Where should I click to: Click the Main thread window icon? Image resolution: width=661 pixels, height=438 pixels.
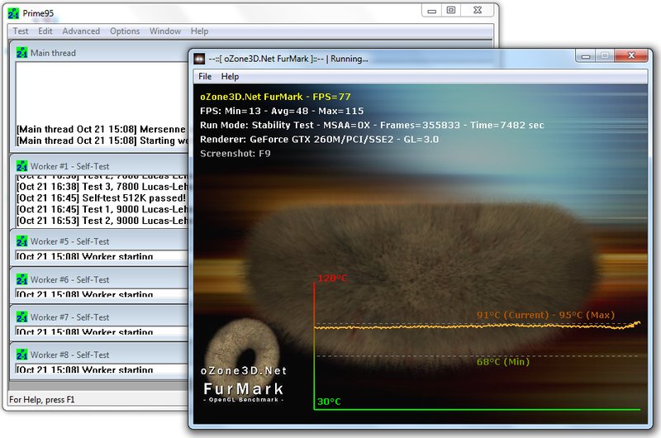point(22,53)
